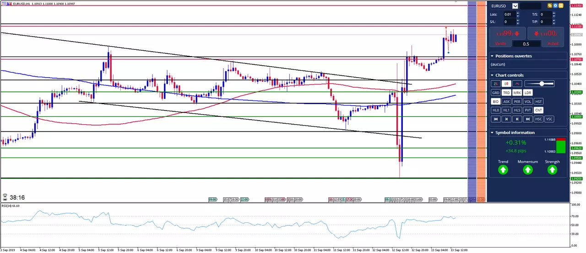Toggle the GRD grid button
Screen dimensions: 586x253
495,93
